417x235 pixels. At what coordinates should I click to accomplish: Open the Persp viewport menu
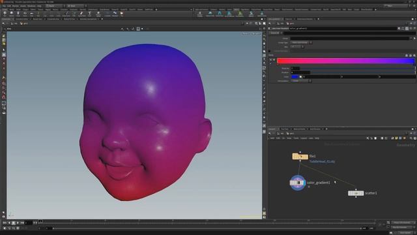246,34
